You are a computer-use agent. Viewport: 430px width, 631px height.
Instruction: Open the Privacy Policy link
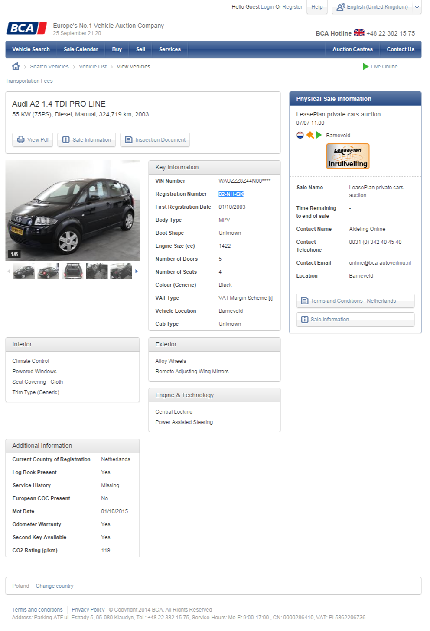point(88,610)
